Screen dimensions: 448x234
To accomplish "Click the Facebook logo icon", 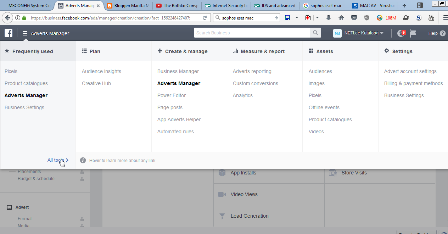I will [9, 33].
